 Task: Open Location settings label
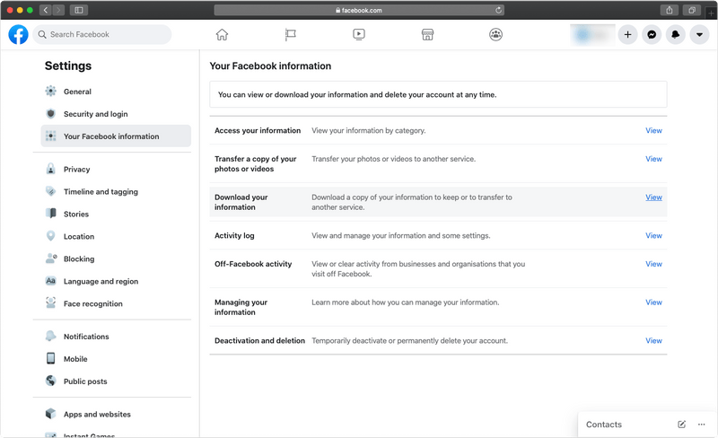[79, 236]
